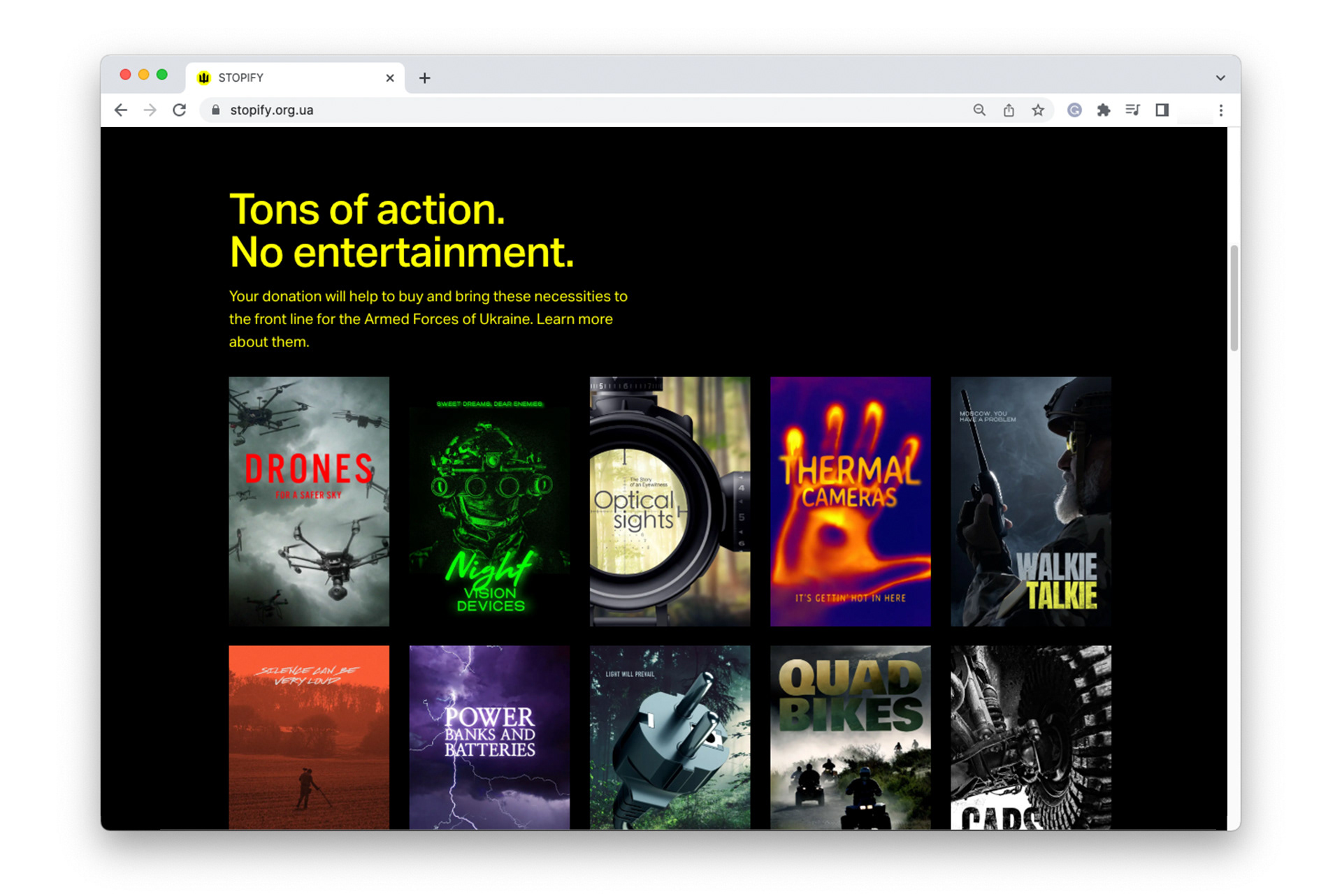Bookmark this page with the star

[1038, 110]
